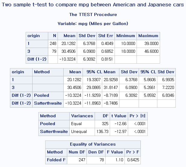Image resolution: width=186 pixels, height=167 pixels.
Task: Click the '95% CL Std Dev' header
Action: [x=157, y=72]
